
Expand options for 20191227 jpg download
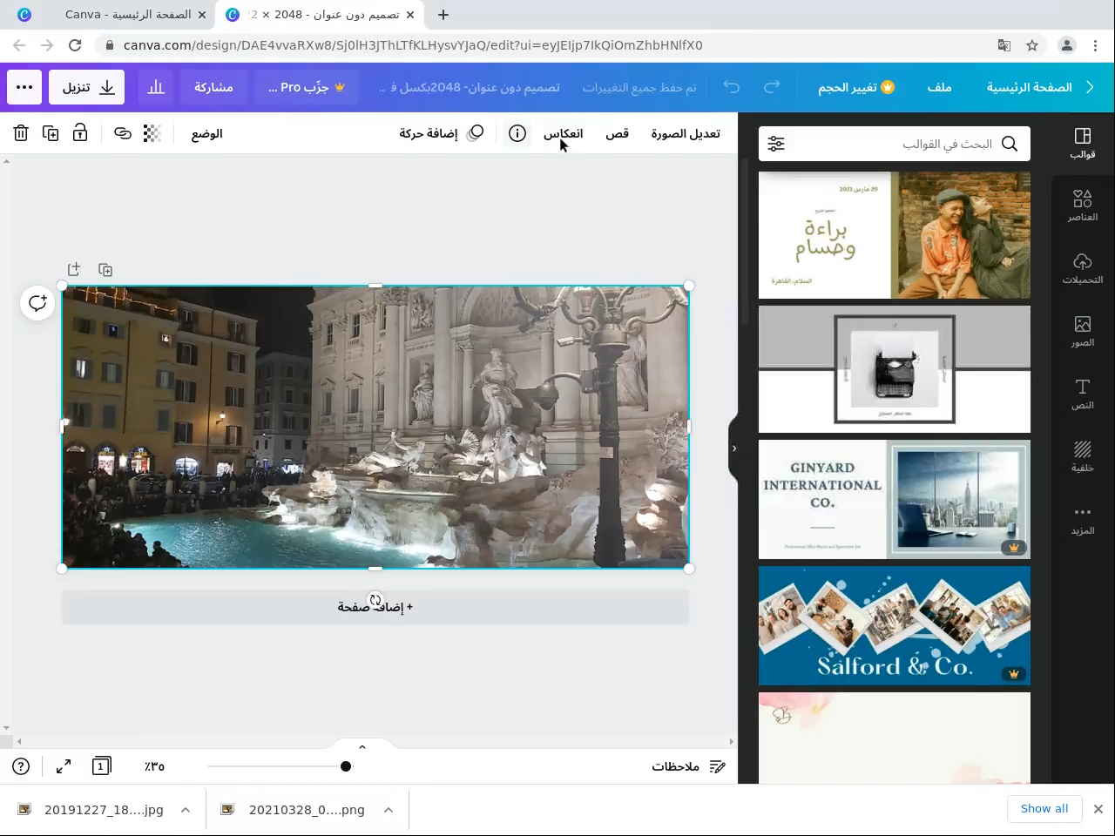[x=186, y=810]
